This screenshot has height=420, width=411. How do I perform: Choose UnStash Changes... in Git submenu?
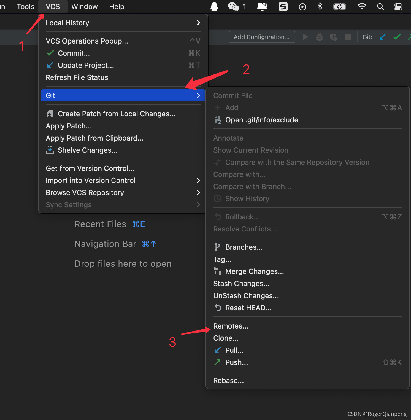[x=308, y=296]
